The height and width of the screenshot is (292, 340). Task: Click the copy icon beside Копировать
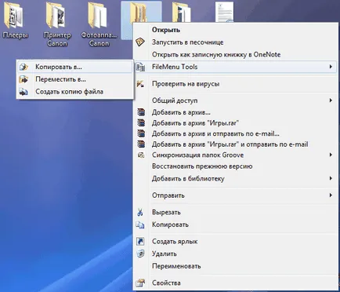tap(140, 224)
